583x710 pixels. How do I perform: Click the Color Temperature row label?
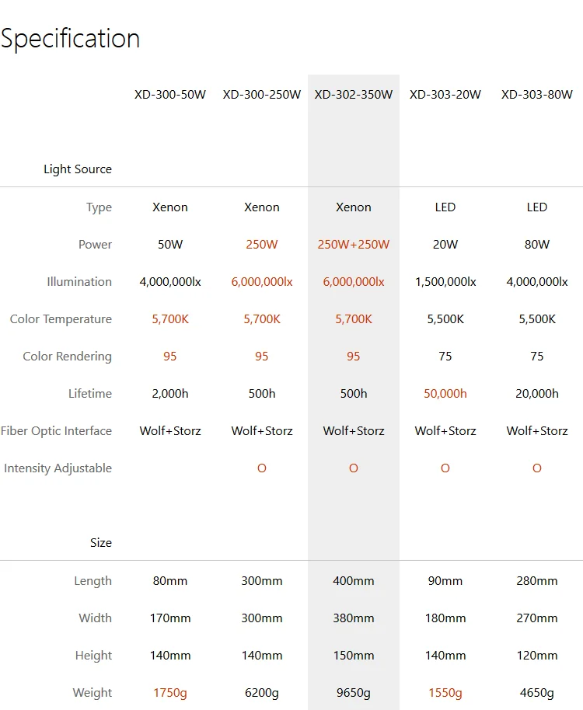[61, 319]
